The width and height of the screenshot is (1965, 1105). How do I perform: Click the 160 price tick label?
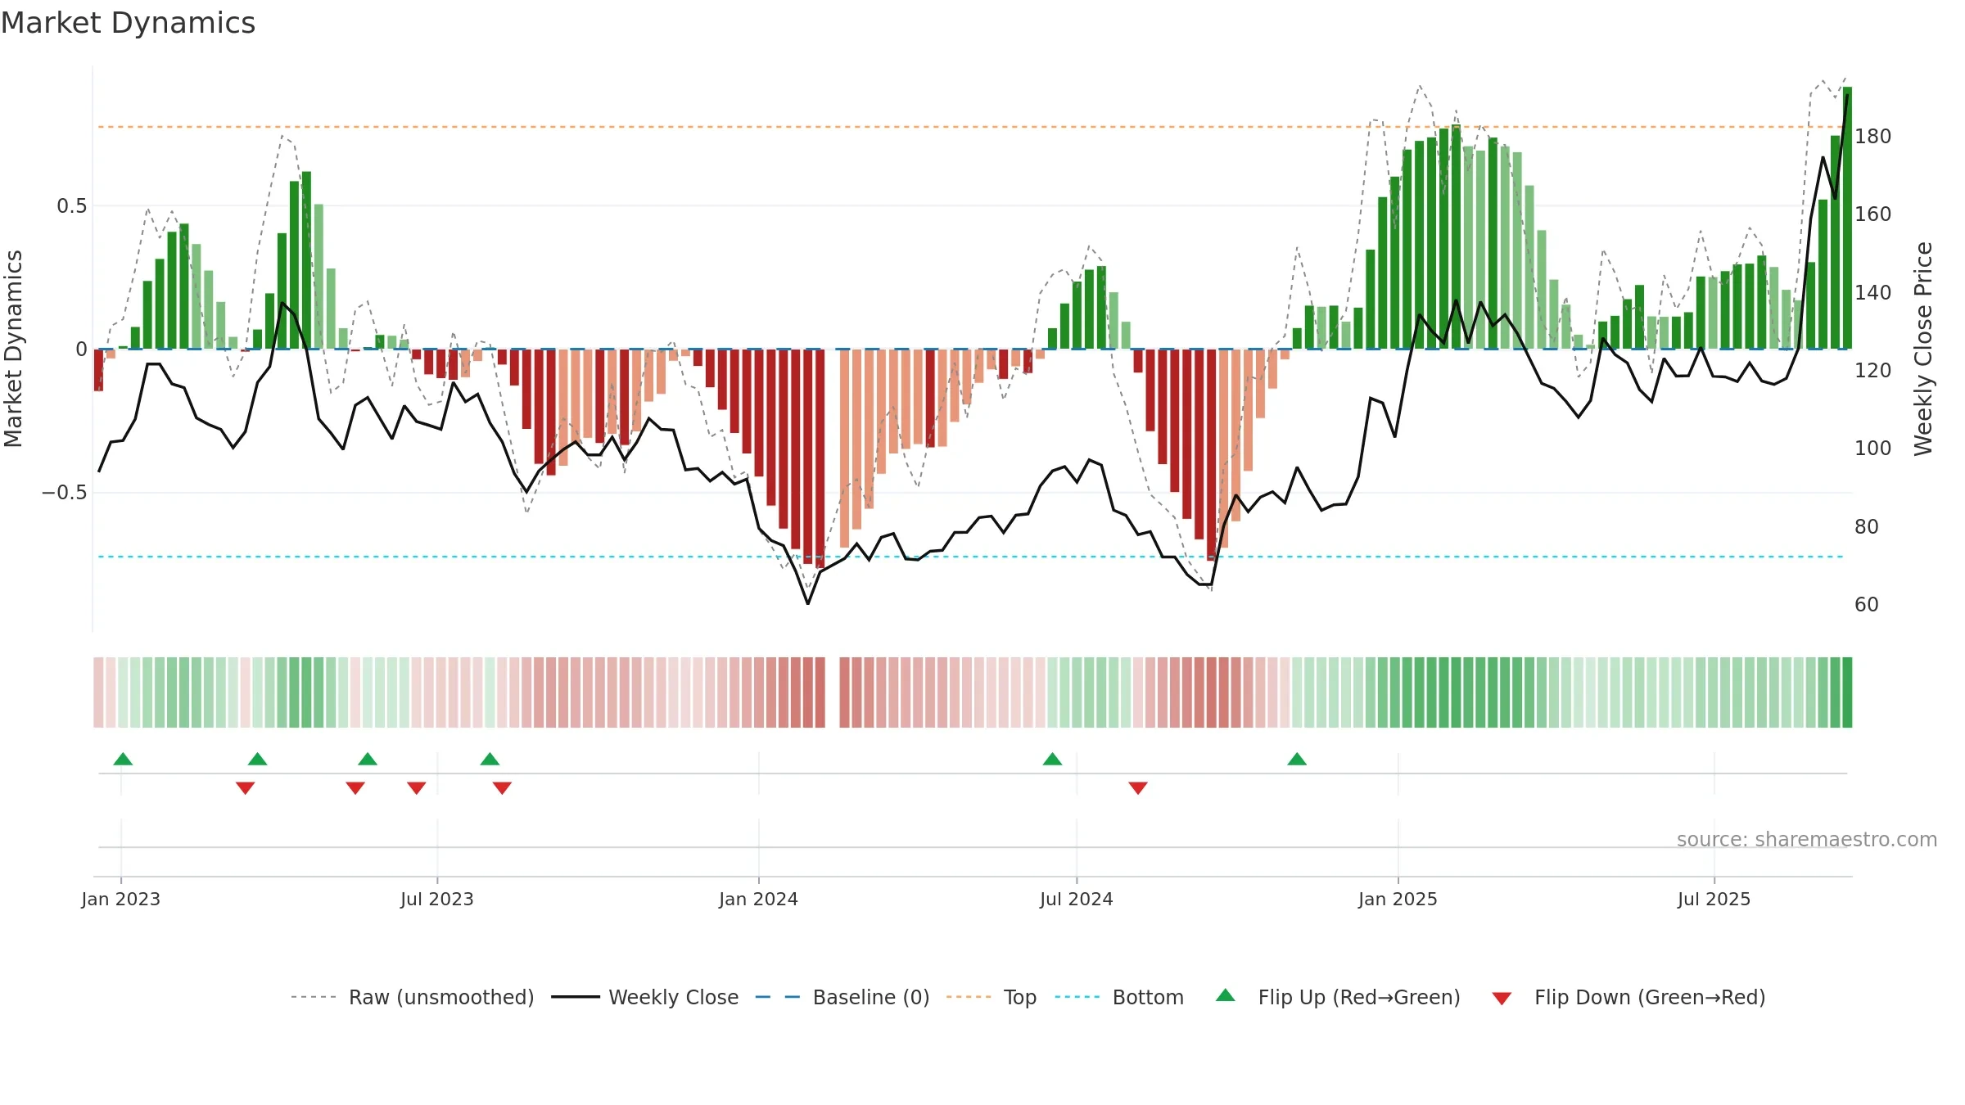[1873, 214]
